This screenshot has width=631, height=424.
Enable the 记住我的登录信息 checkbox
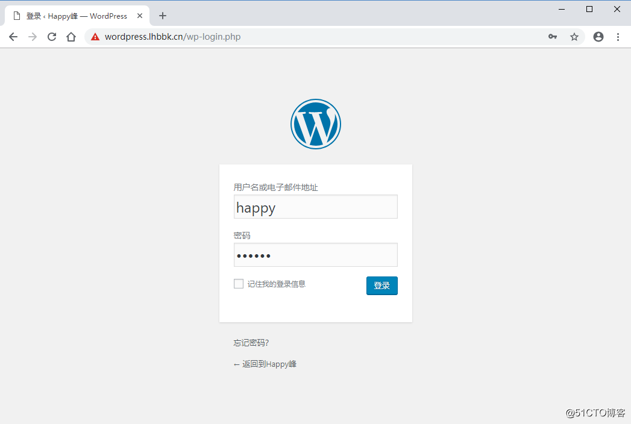pyautogui.click(x=239, y=284)
